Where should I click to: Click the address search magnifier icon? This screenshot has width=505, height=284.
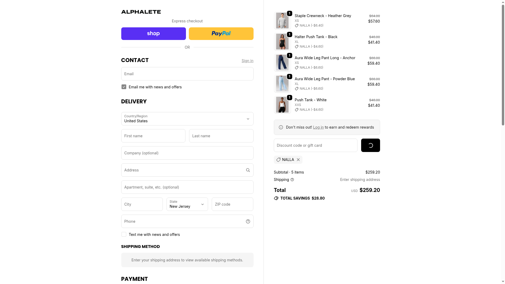248,170
